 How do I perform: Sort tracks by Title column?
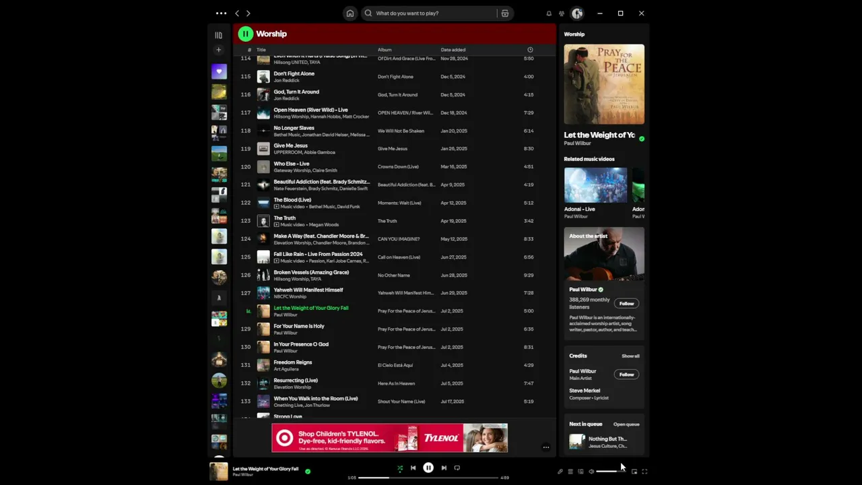[261, 50]
